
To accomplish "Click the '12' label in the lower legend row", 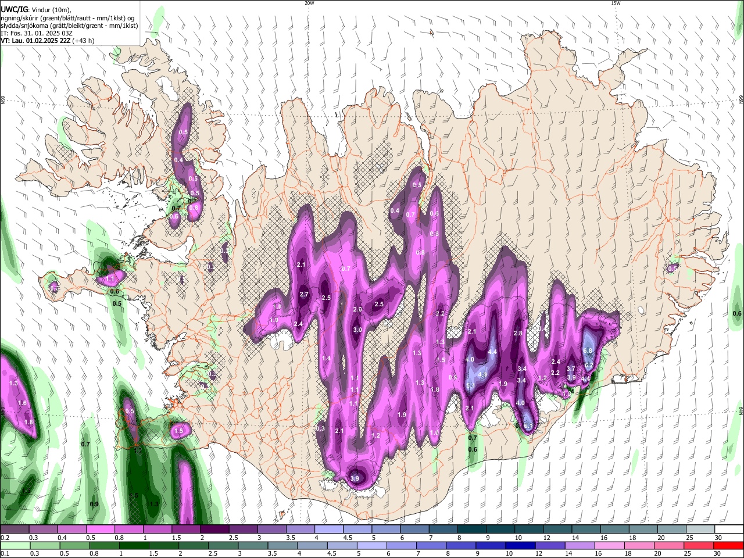I will coord(539,553).
